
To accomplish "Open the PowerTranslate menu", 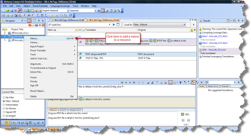I will (x=40, y=6).
